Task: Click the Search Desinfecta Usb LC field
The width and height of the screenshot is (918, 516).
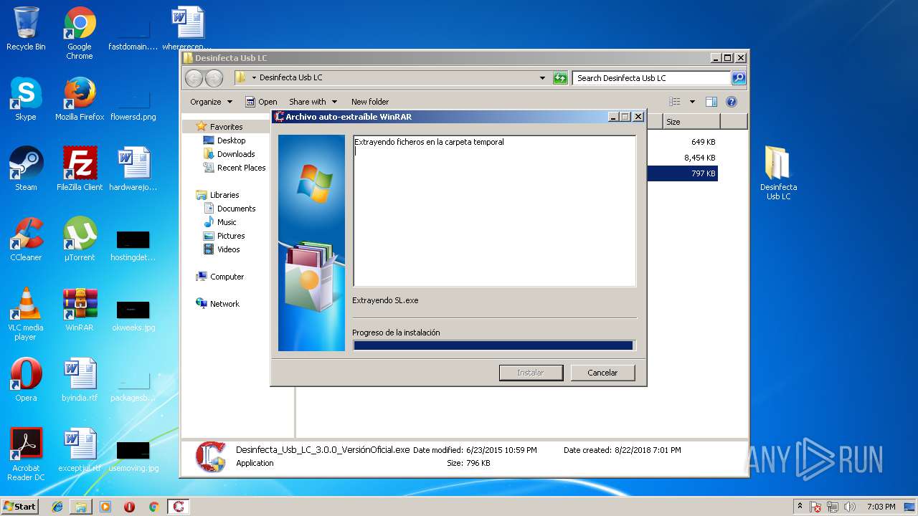Action: point(652,78)
